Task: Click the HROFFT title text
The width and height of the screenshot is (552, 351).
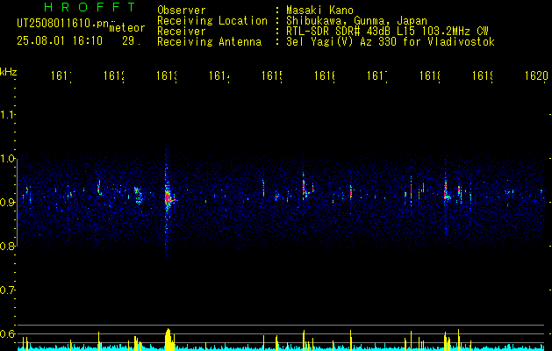Action: (x=90, y=7)
